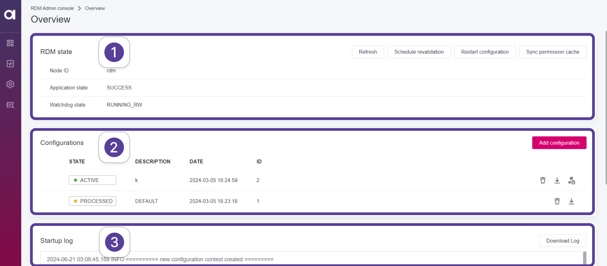The image size is (607, 266).
Task: Delete the DEFAULT configuration with trash icon
Action: [x=557, y=201]
